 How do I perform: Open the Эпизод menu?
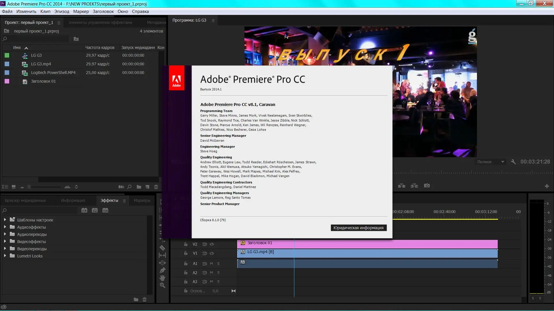(62, 12)
